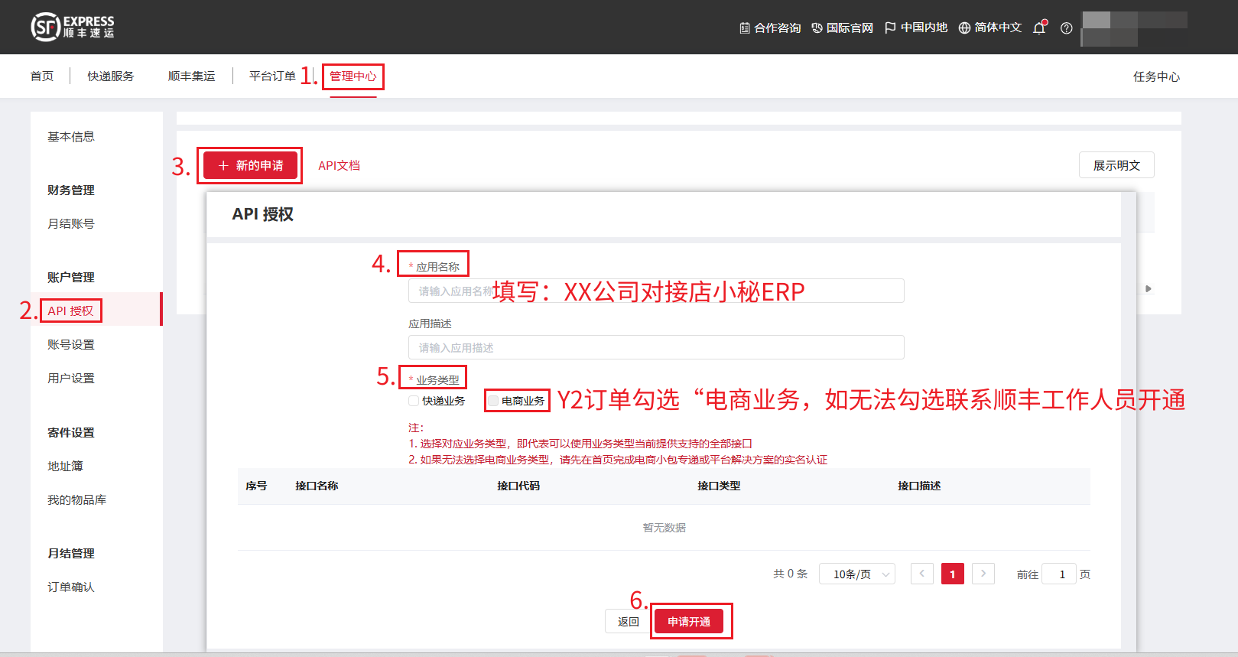Screen dimensions: 1238x657
Task: Open 基本信息 in the sidebar
Action: click(x=71, y=137)
